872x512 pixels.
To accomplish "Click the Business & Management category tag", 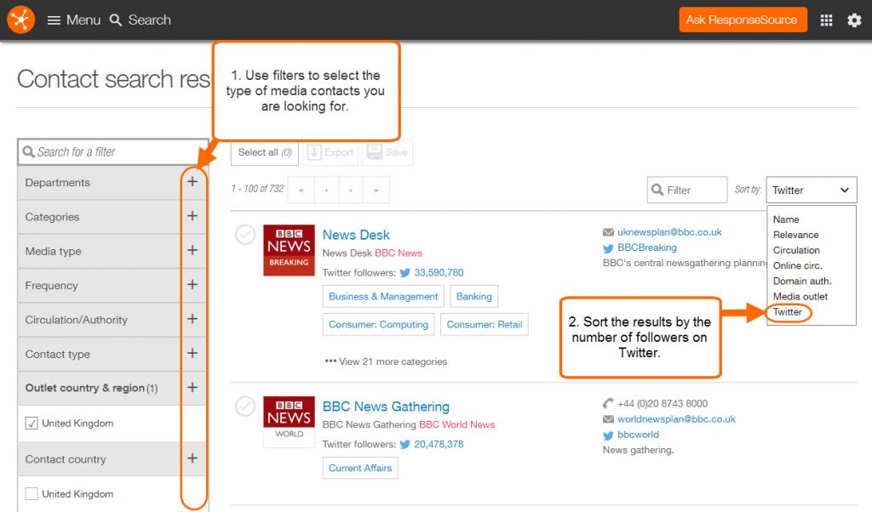I will click(x=383, y=297).
